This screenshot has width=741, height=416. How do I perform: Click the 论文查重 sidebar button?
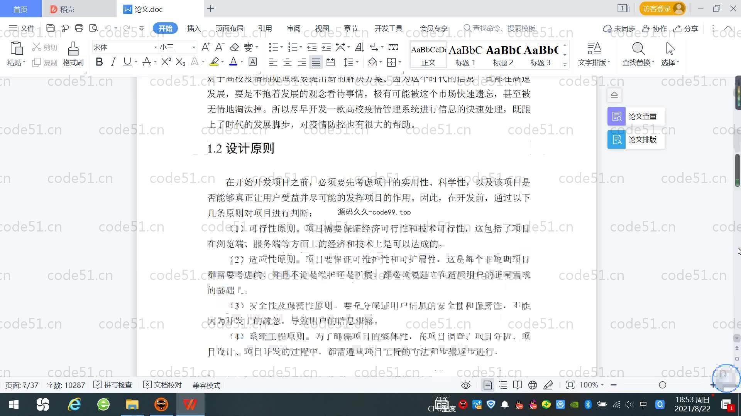636,116
